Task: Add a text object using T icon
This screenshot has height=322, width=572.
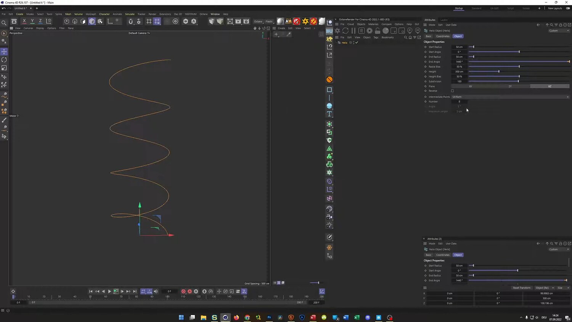Action: (x=329, y=114)
